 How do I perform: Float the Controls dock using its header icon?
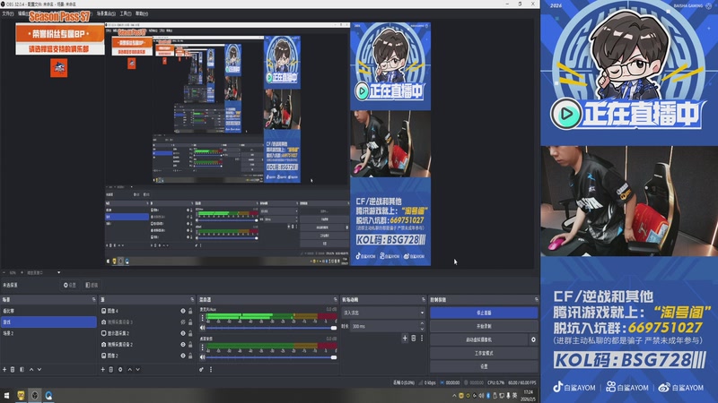click(536, 300)
